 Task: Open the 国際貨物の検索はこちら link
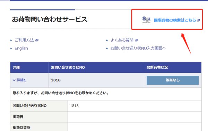tap(175, 20)
